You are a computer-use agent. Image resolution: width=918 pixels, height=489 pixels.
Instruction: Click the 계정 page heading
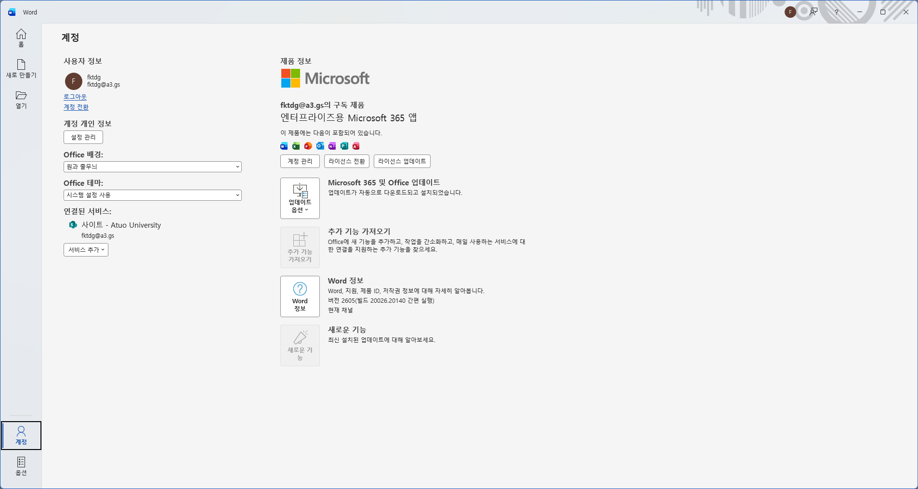point(70,38)
